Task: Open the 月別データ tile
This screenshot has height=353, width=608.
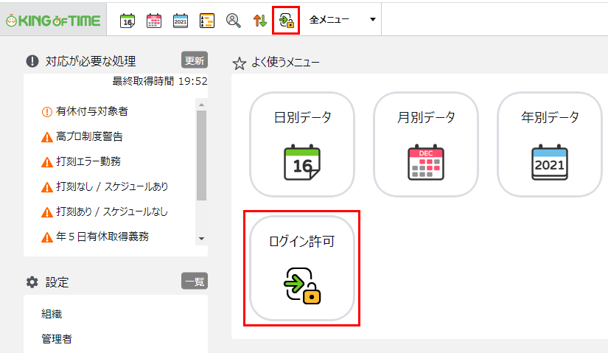Action: click(426, 144)
